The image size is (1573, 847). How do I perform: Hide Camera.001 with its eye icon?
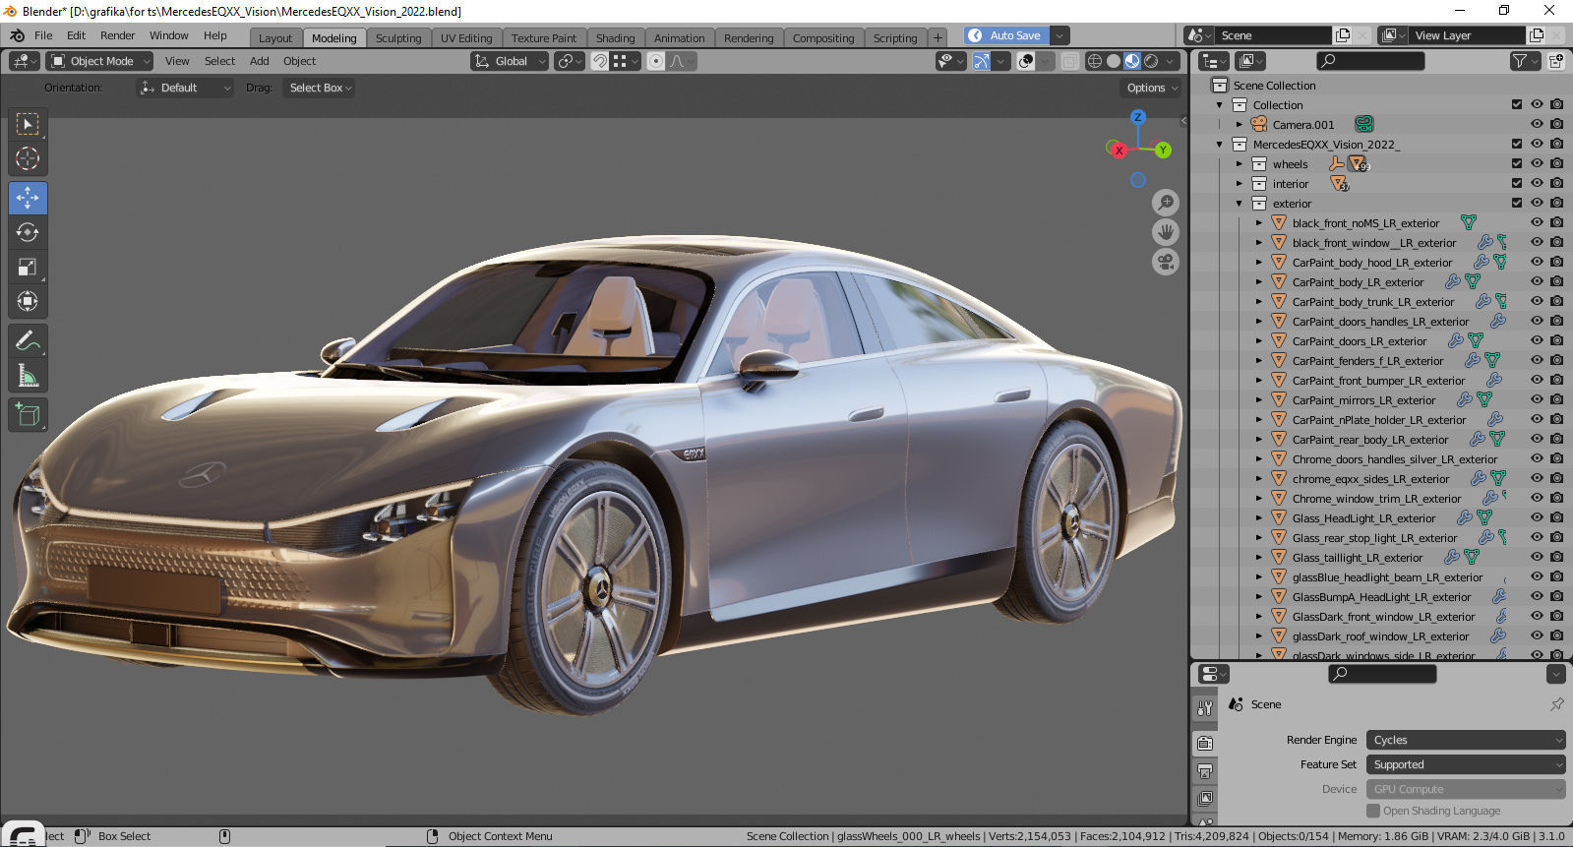[x=1537, y=124]
